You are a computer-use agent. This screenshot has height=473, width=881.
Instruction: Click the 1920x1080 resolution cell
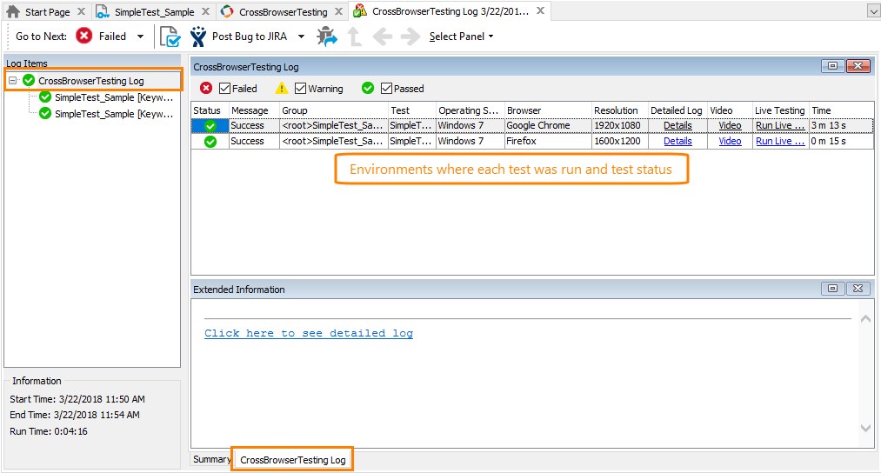click(x=620, y=125)
